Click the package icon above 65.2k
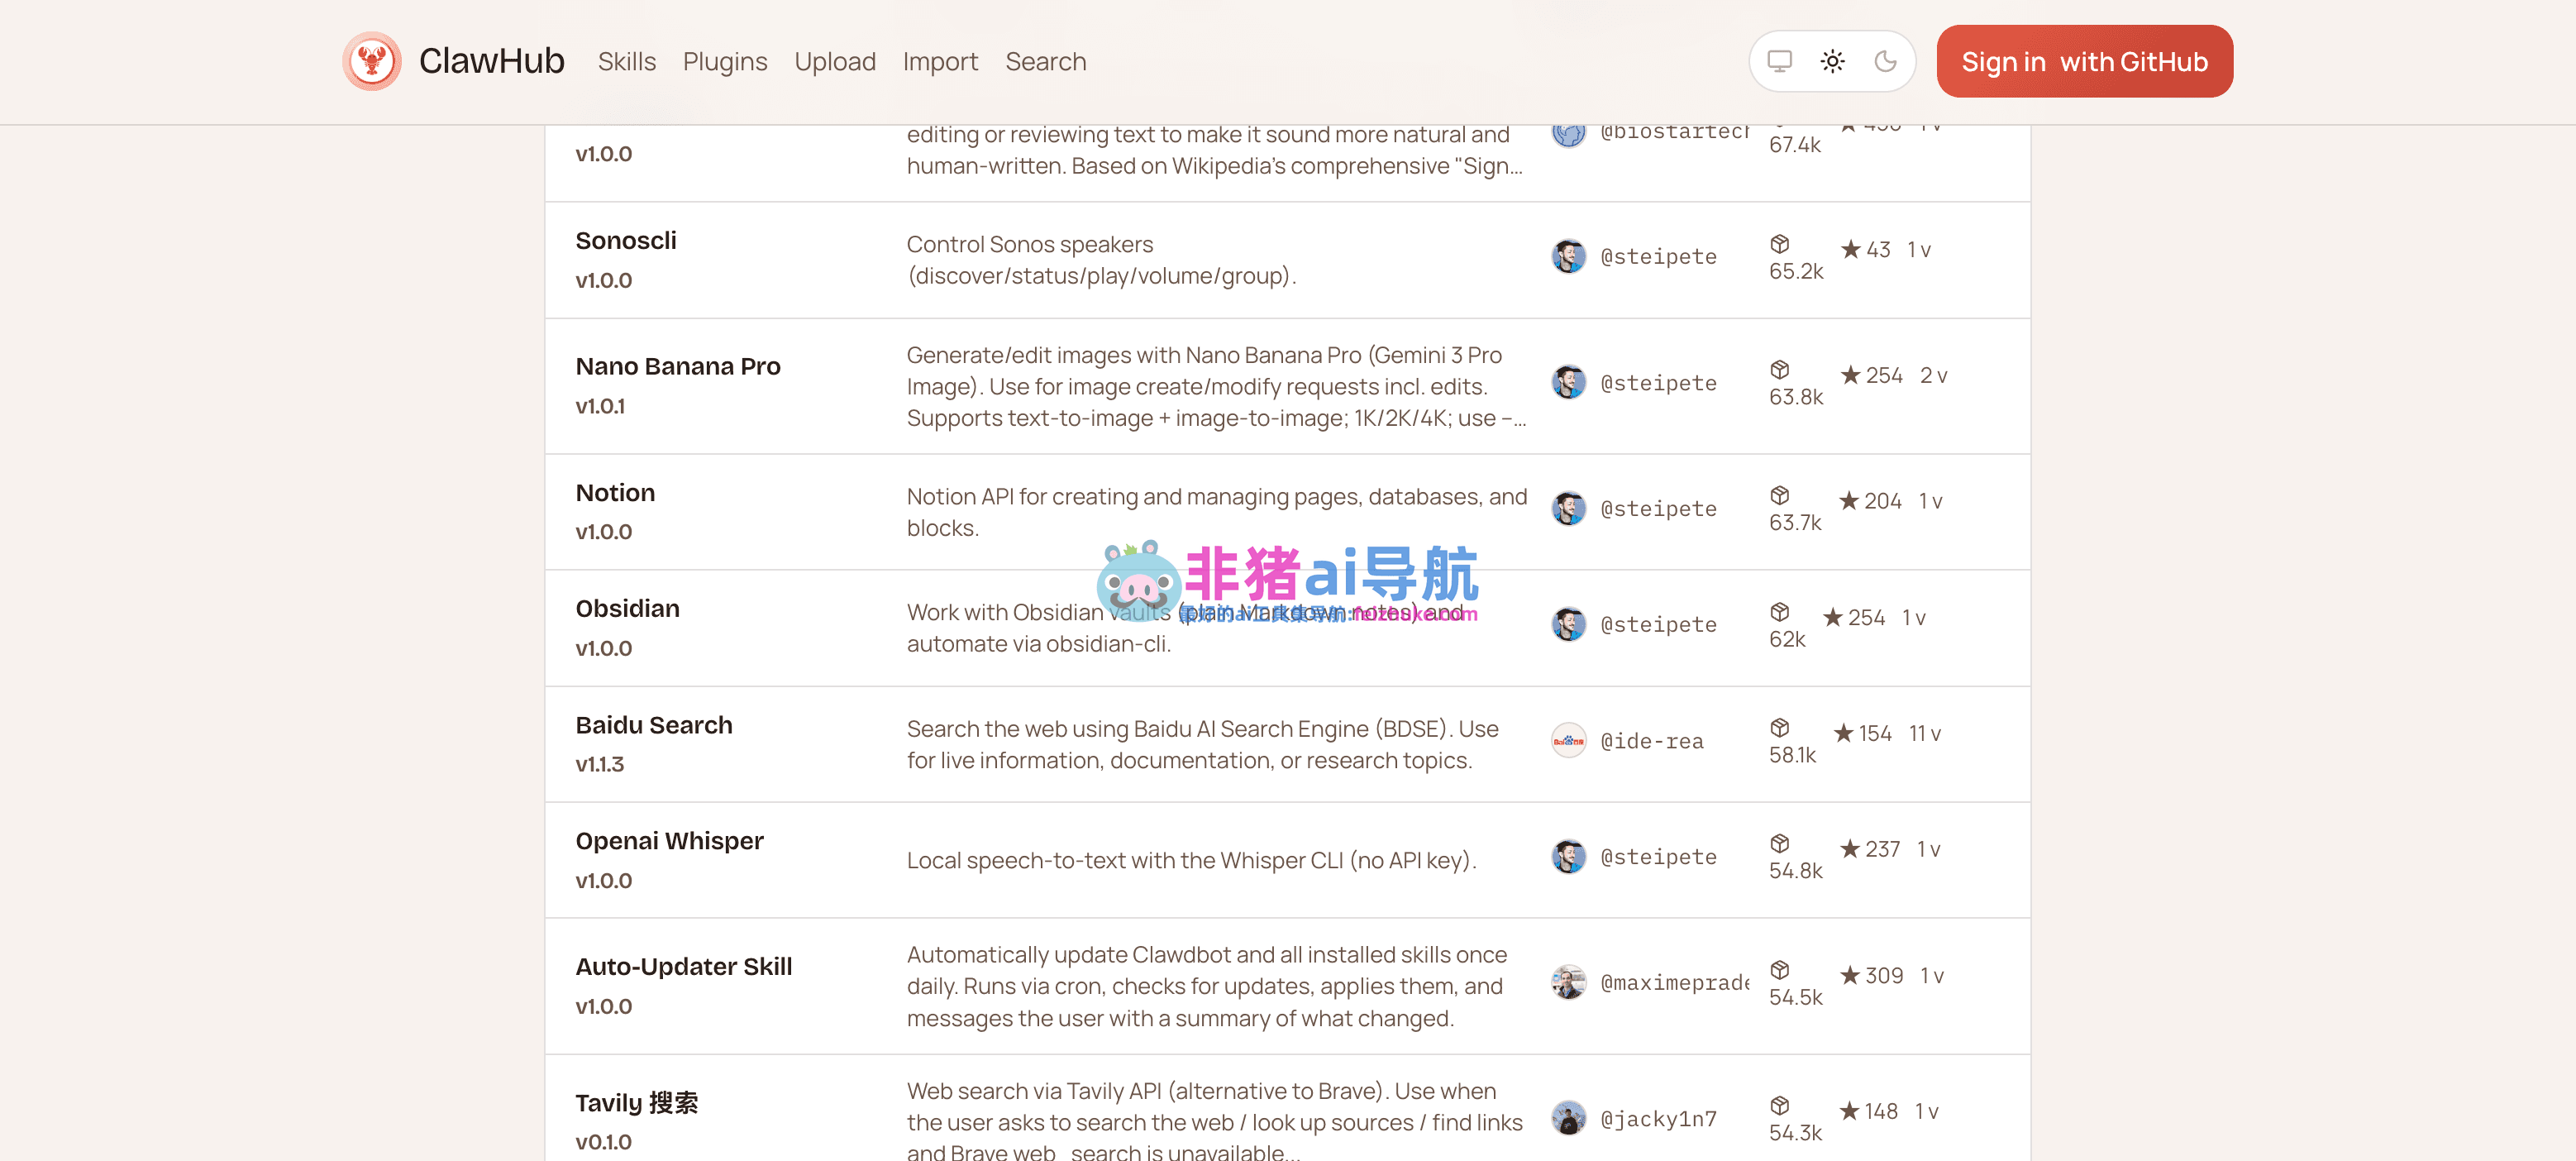The image size is (2576, 1161). point(1779,244)
